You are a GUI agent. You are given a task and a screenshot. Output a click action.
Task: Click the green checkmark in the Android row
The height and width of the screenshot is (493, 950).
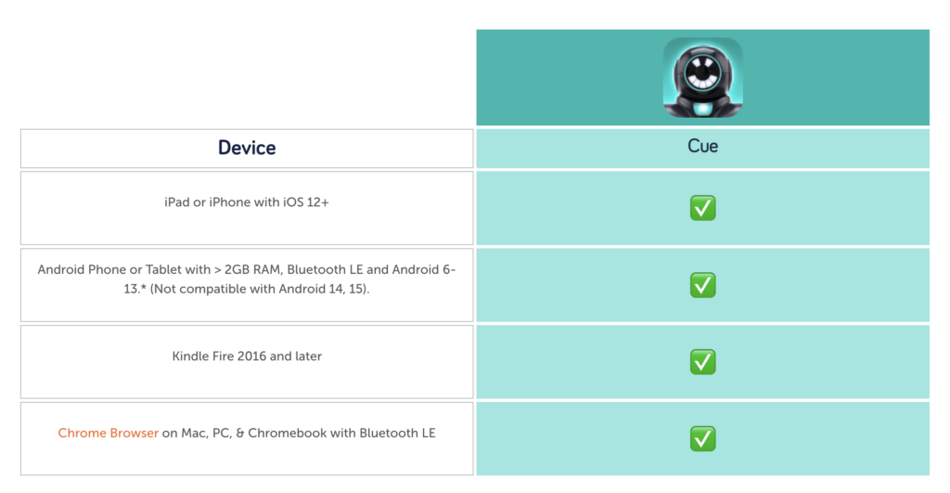702,285
